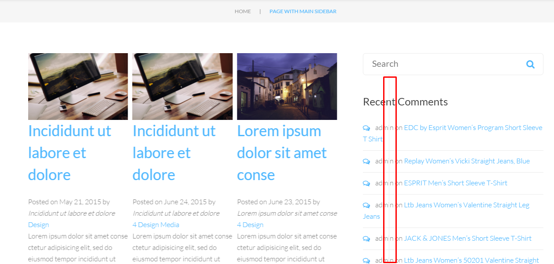554x264 pixels.
Task: Click the comment icon beside EDC by Esprit
Action: click(366, 128)
